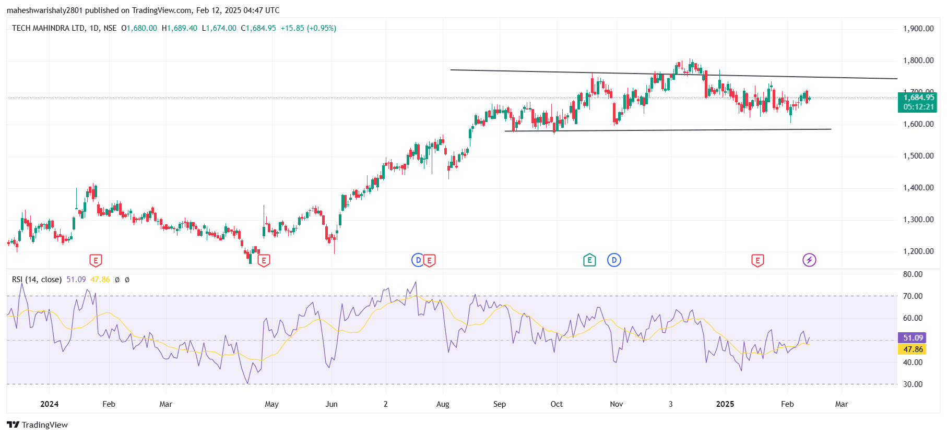Select the upper resistance trend line
Screen dimensions: 947x436
(x=674, y=74)
